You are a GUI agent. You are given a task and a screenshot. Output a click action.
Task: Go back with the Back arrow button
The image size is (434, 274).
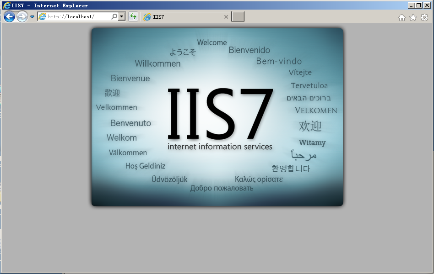[10, 17]
